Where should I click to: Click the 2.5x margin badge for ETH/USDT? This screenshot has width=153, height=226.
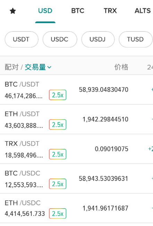tap(58, 125)
